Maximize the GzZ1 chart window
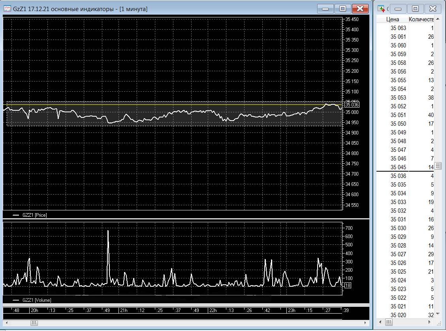 click(342, 9)
